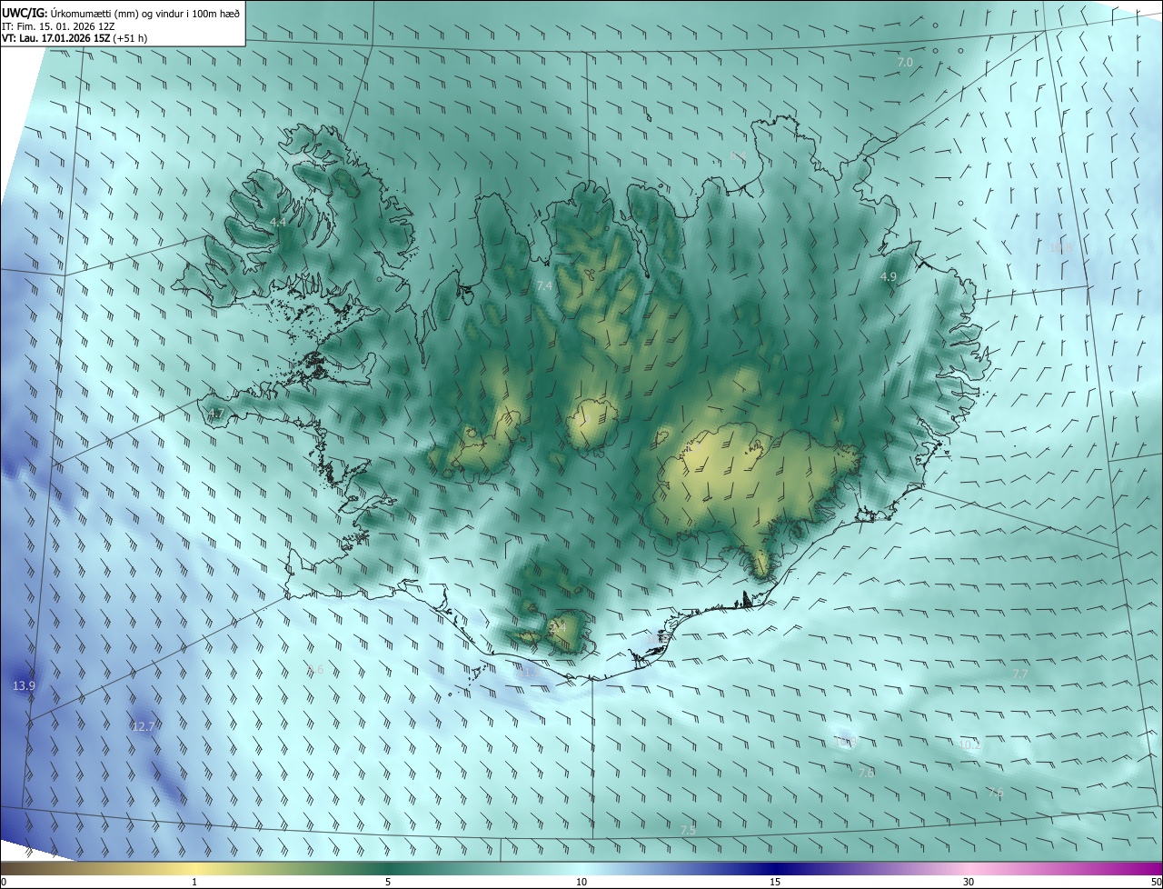
Task: Click the colorbar tick label 30
Action: (x=969, y=882)
